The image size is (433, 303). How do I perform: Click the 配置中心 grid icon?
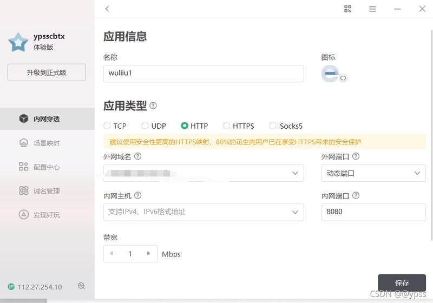point(24,167)
